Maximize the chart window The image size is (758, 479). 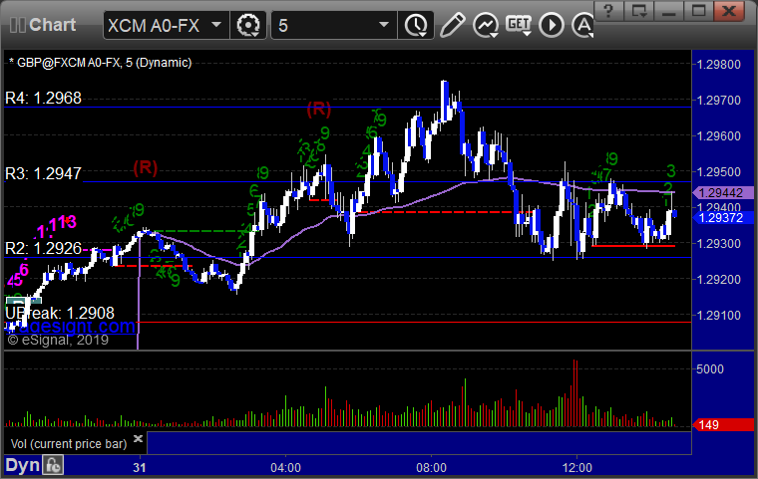click(x=698, y=10)
